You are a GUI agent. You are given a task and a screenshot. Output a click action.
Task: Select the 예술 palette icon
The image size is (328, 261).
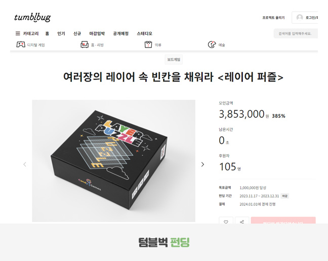(212, 45)
